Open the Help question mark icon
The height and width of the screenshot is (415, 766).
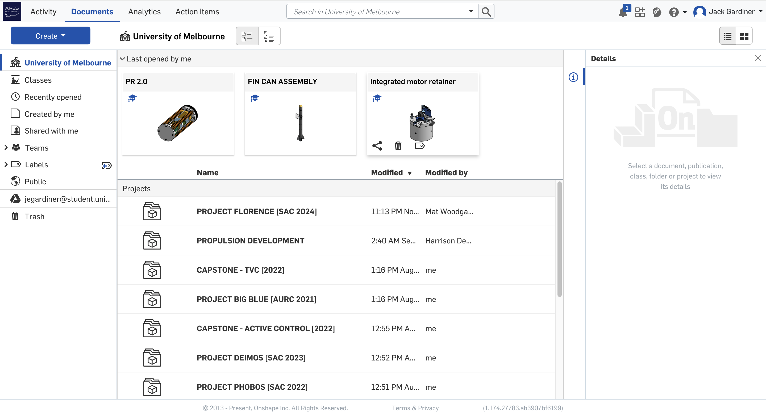click(x=674, y=12)
